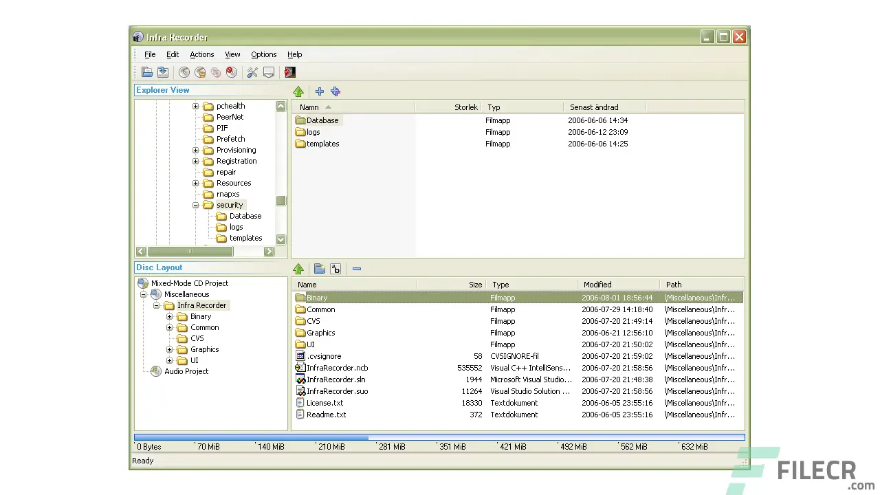The width and height of the screenshot is (880, 495).
Task: Click the Open project toolbar icon
Action: (x=147, y=72)
